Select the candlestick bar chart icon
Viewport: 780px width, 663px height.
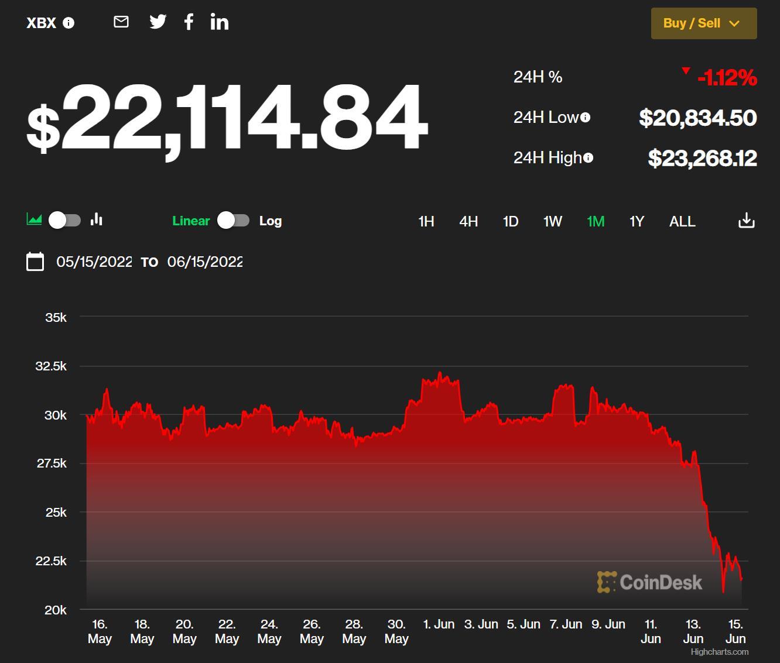pos(97,220)
